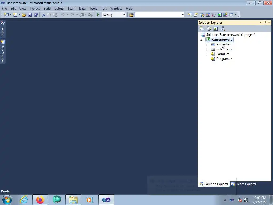Viewport: 273px width, 205px height.
Task: Click the Save All toolbar icon
Action: pos(36,15)
